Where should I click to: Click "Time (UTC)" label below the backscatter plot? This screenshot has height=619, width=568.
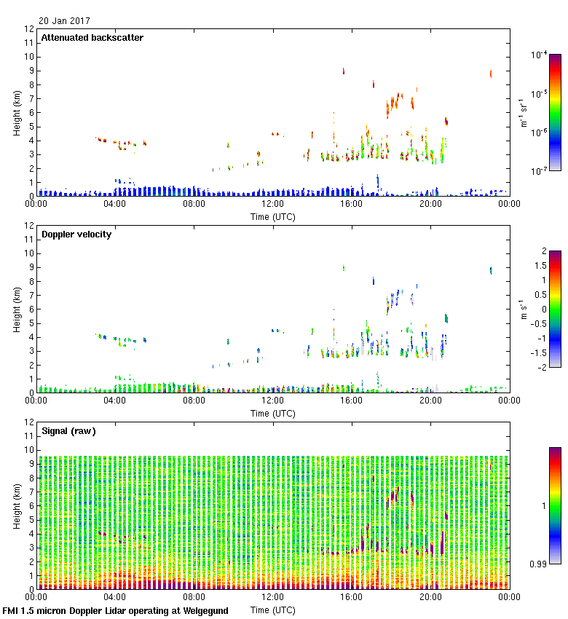click(272, 217)
